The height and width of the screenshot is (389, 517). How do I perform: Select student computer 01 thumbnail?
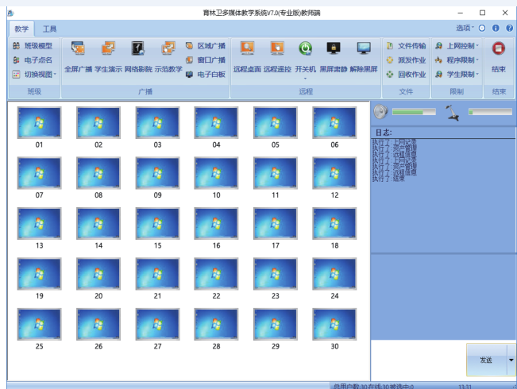click(39, 122)
